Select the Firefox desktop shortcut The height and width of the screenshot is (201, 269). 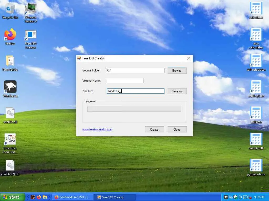coord(10,37)
